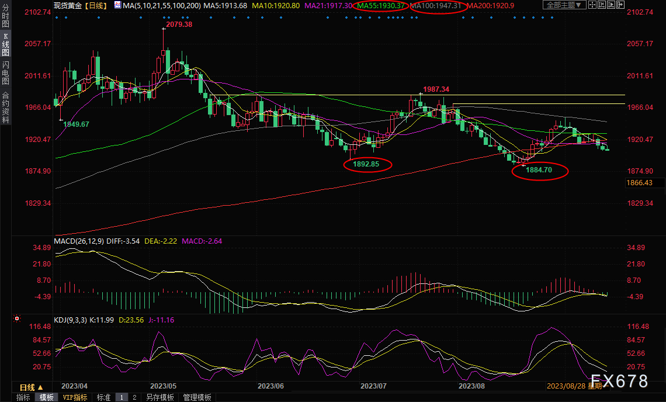The image size is (666, 402).
Task: Expand the 日线 period selector
Action: pos(32,387)
